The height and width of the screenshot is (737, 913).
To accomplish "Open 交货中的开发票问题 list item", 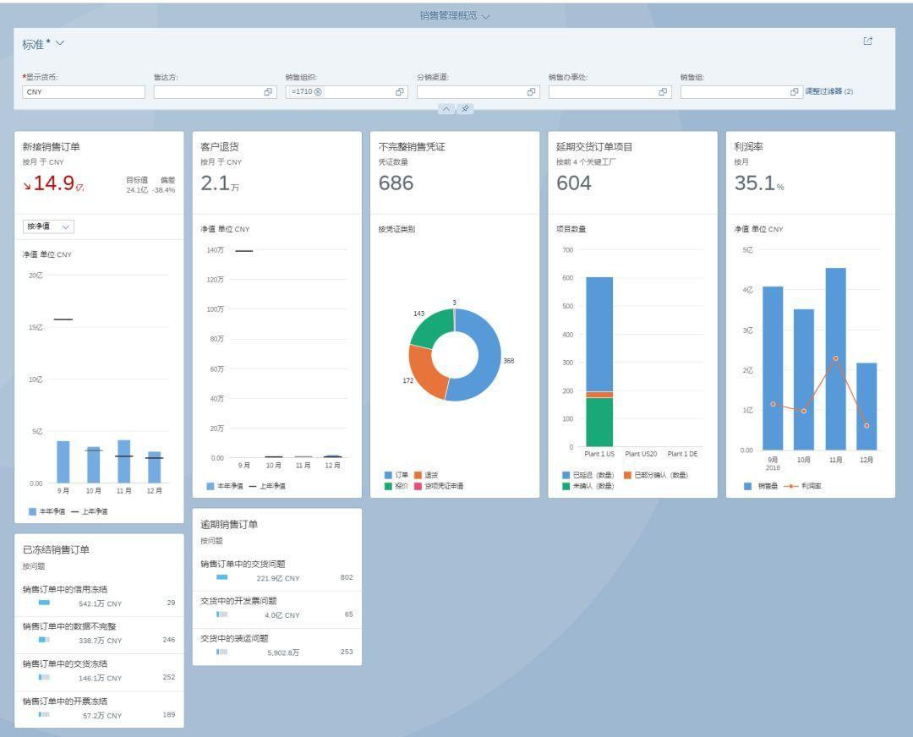I will coord(277,609).
